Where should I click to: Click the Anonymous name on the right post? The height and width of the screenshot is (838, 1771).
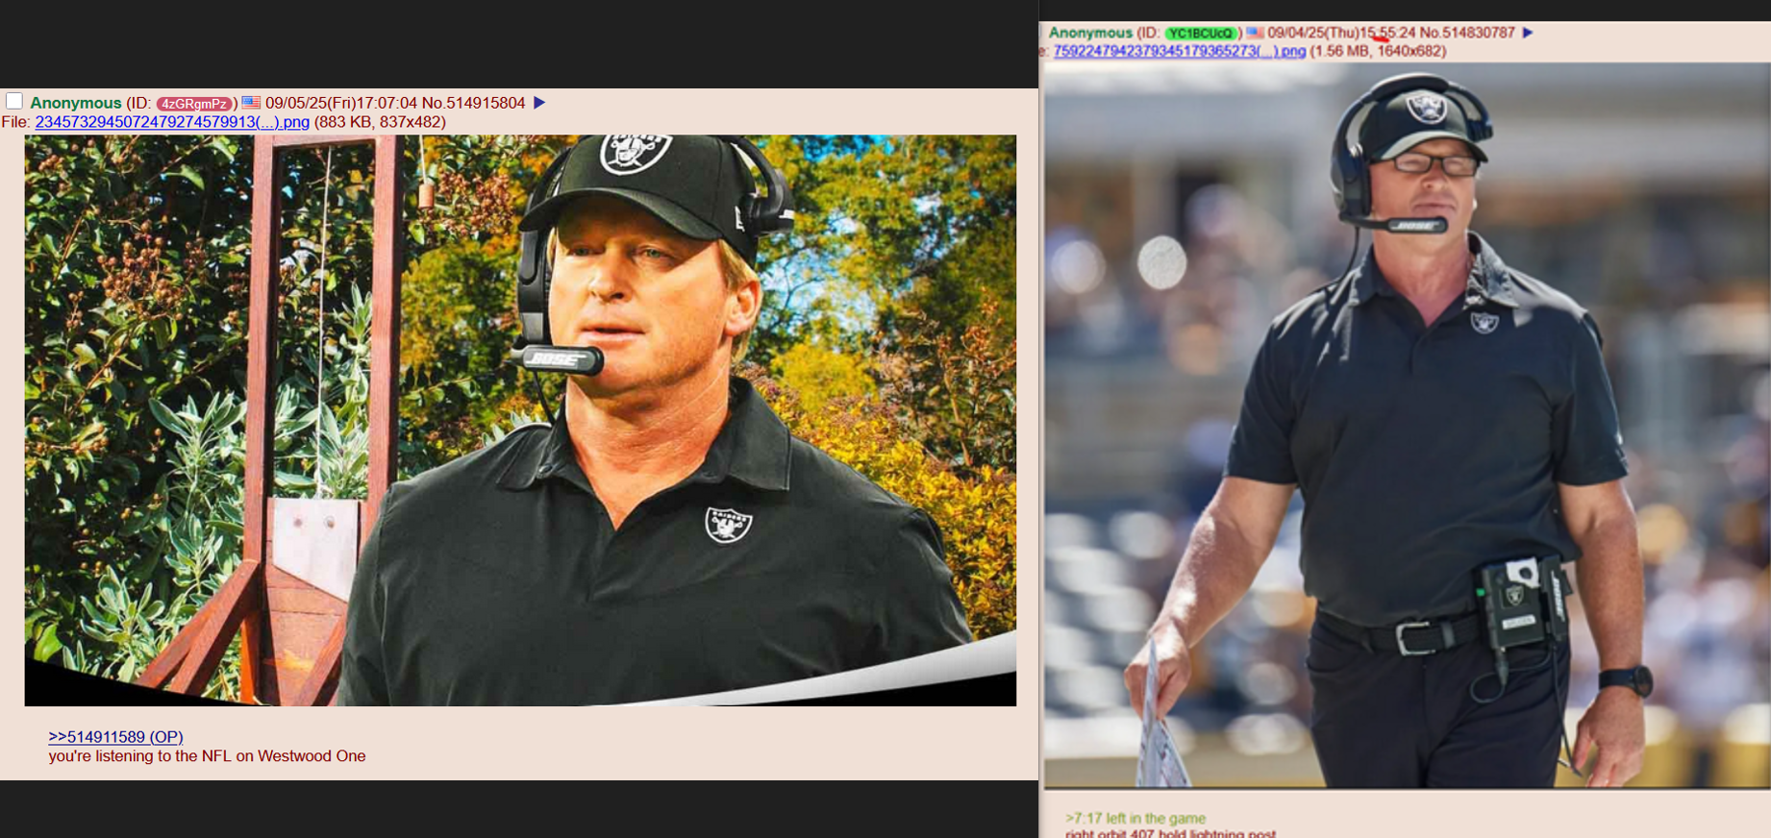click(1090, 33)
